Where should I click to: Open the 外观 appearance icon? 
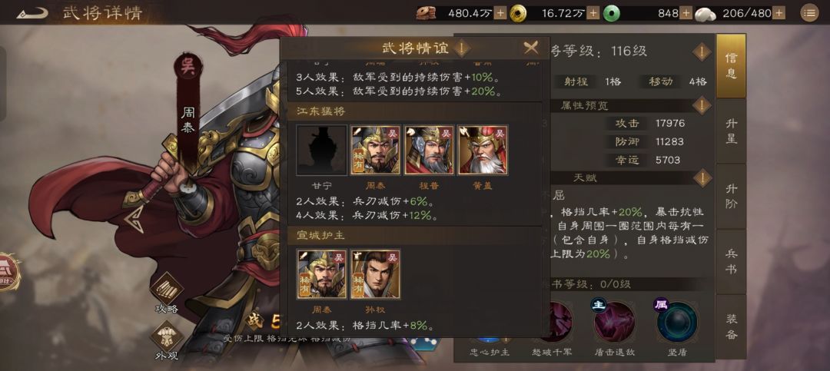tap(166, 340)
